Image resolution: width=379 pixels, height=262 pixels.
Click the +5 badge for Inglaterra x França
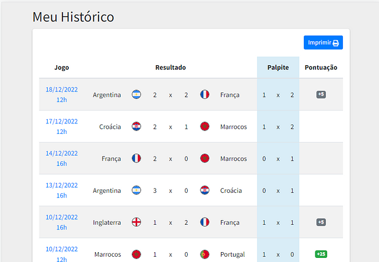coord(321,222)
